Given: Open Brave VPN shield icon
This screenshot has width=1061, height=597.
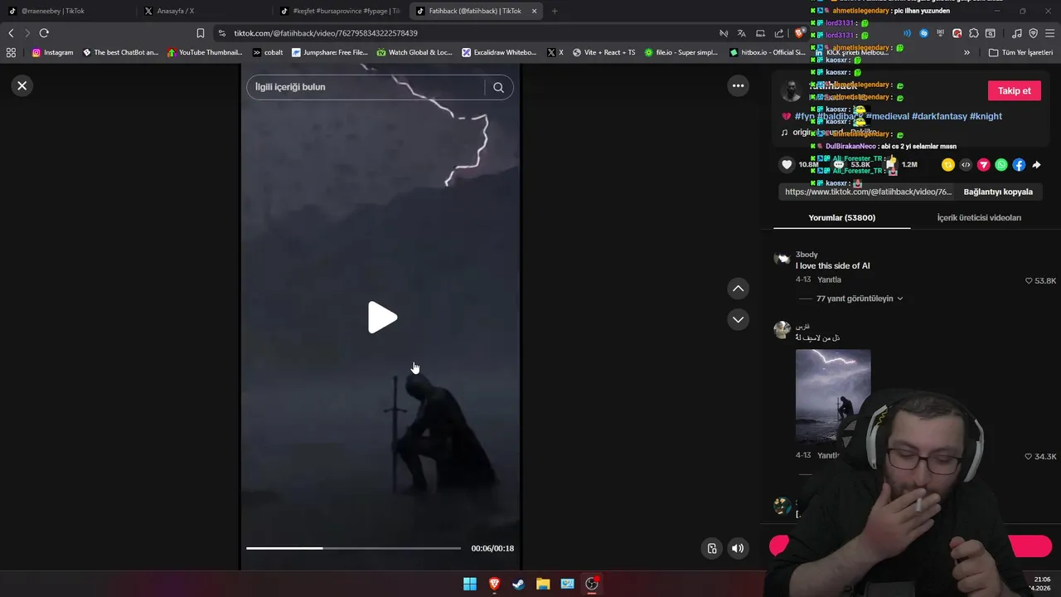Looking at the screenshot, I should (1033, 33).
